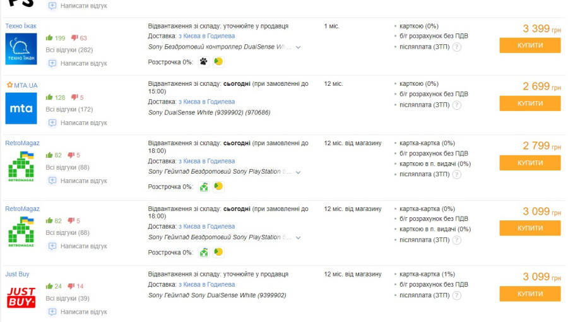Expand first RetroMagaz product description

(298, 172)
